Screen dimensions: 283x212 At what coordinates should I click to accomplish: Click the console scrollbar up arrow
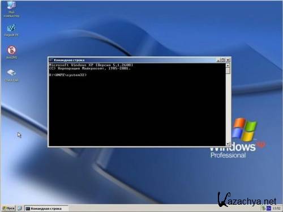coord(228,65)
